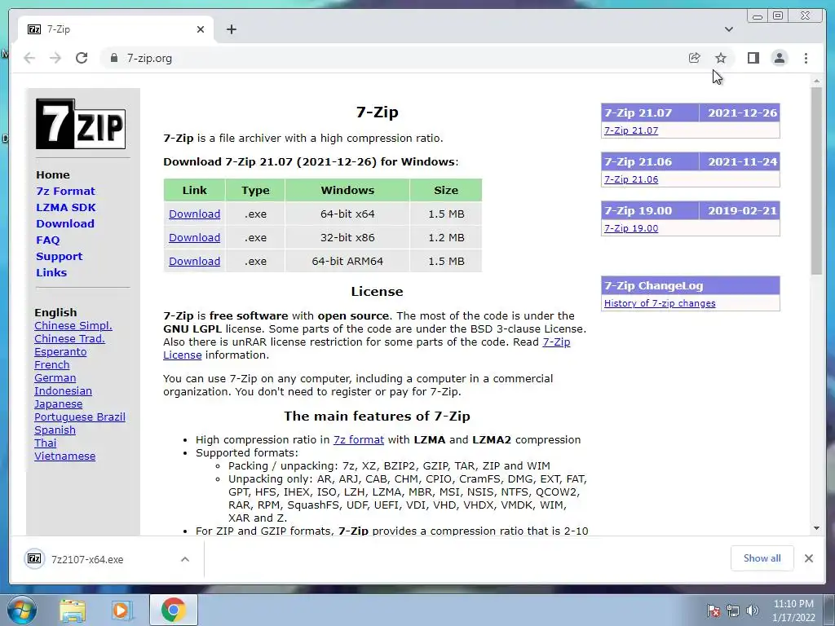835x626 pixels.
Task: Open the Action Center flag icon
Action: coord(713,611)
